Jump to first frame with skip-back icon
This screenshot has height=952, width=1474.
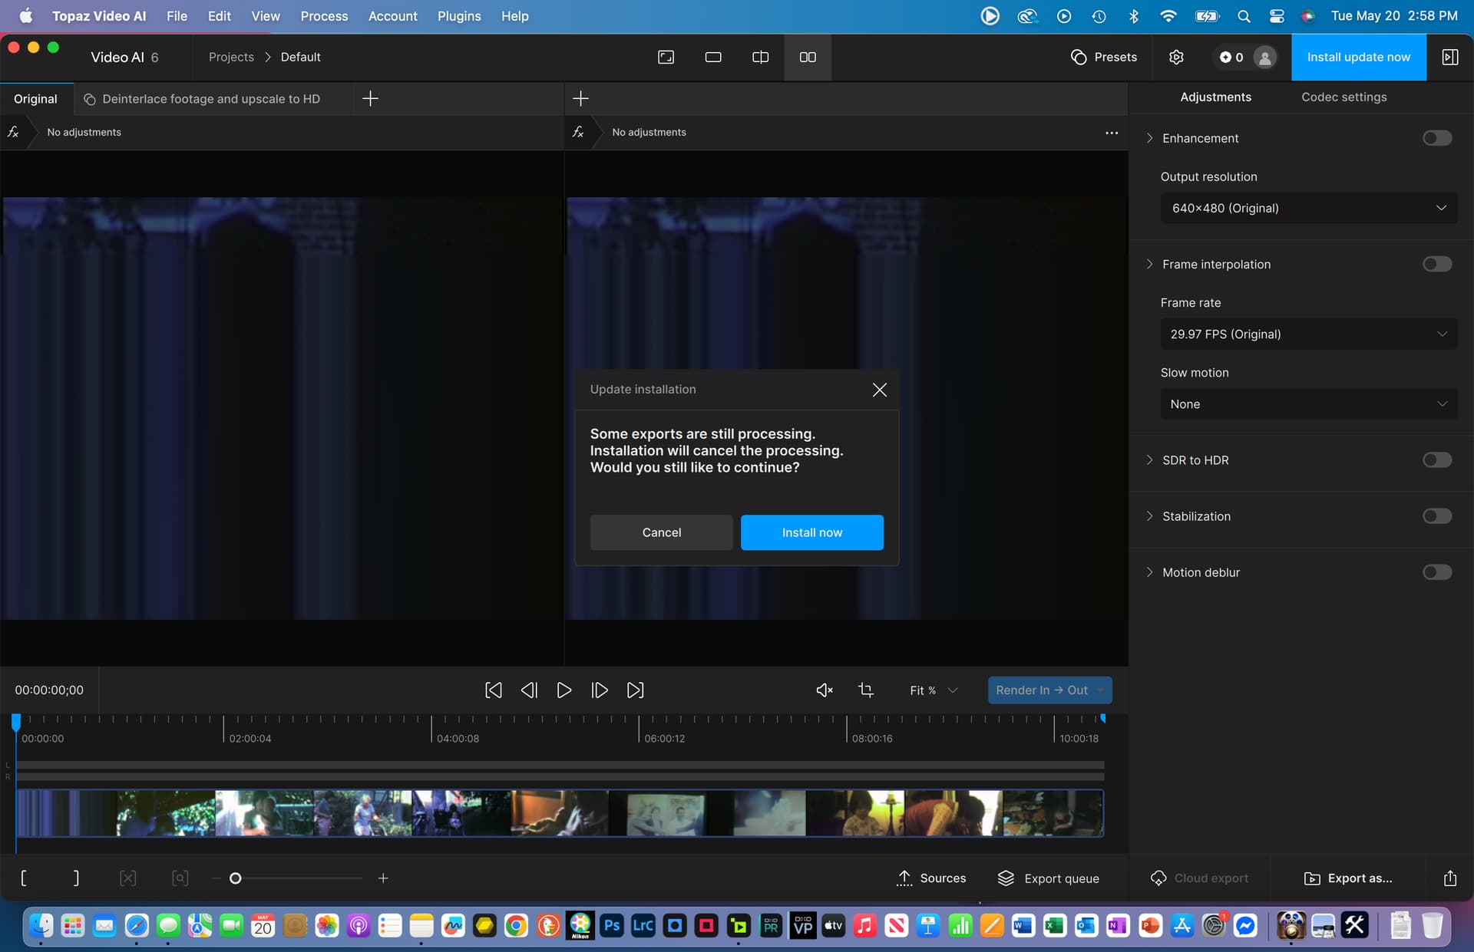point(494,690)
